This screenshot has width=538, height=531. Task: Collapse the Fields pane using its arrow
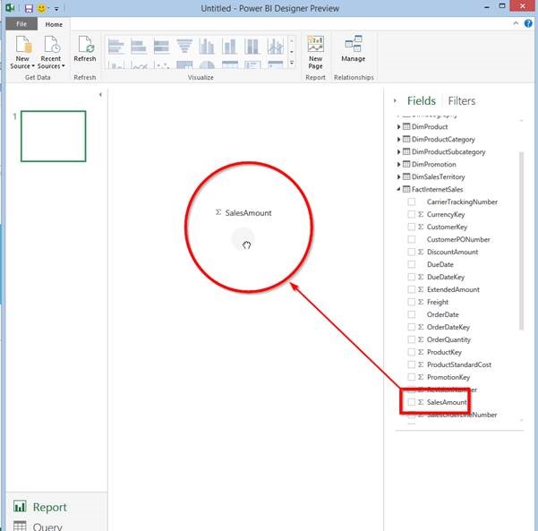(396, 100)
